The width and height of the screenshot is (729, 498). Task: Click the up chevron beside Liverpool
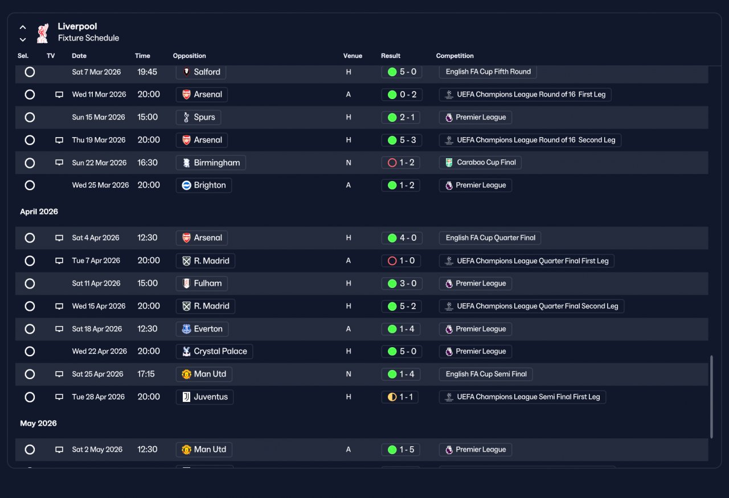click(x=23, y=27)
